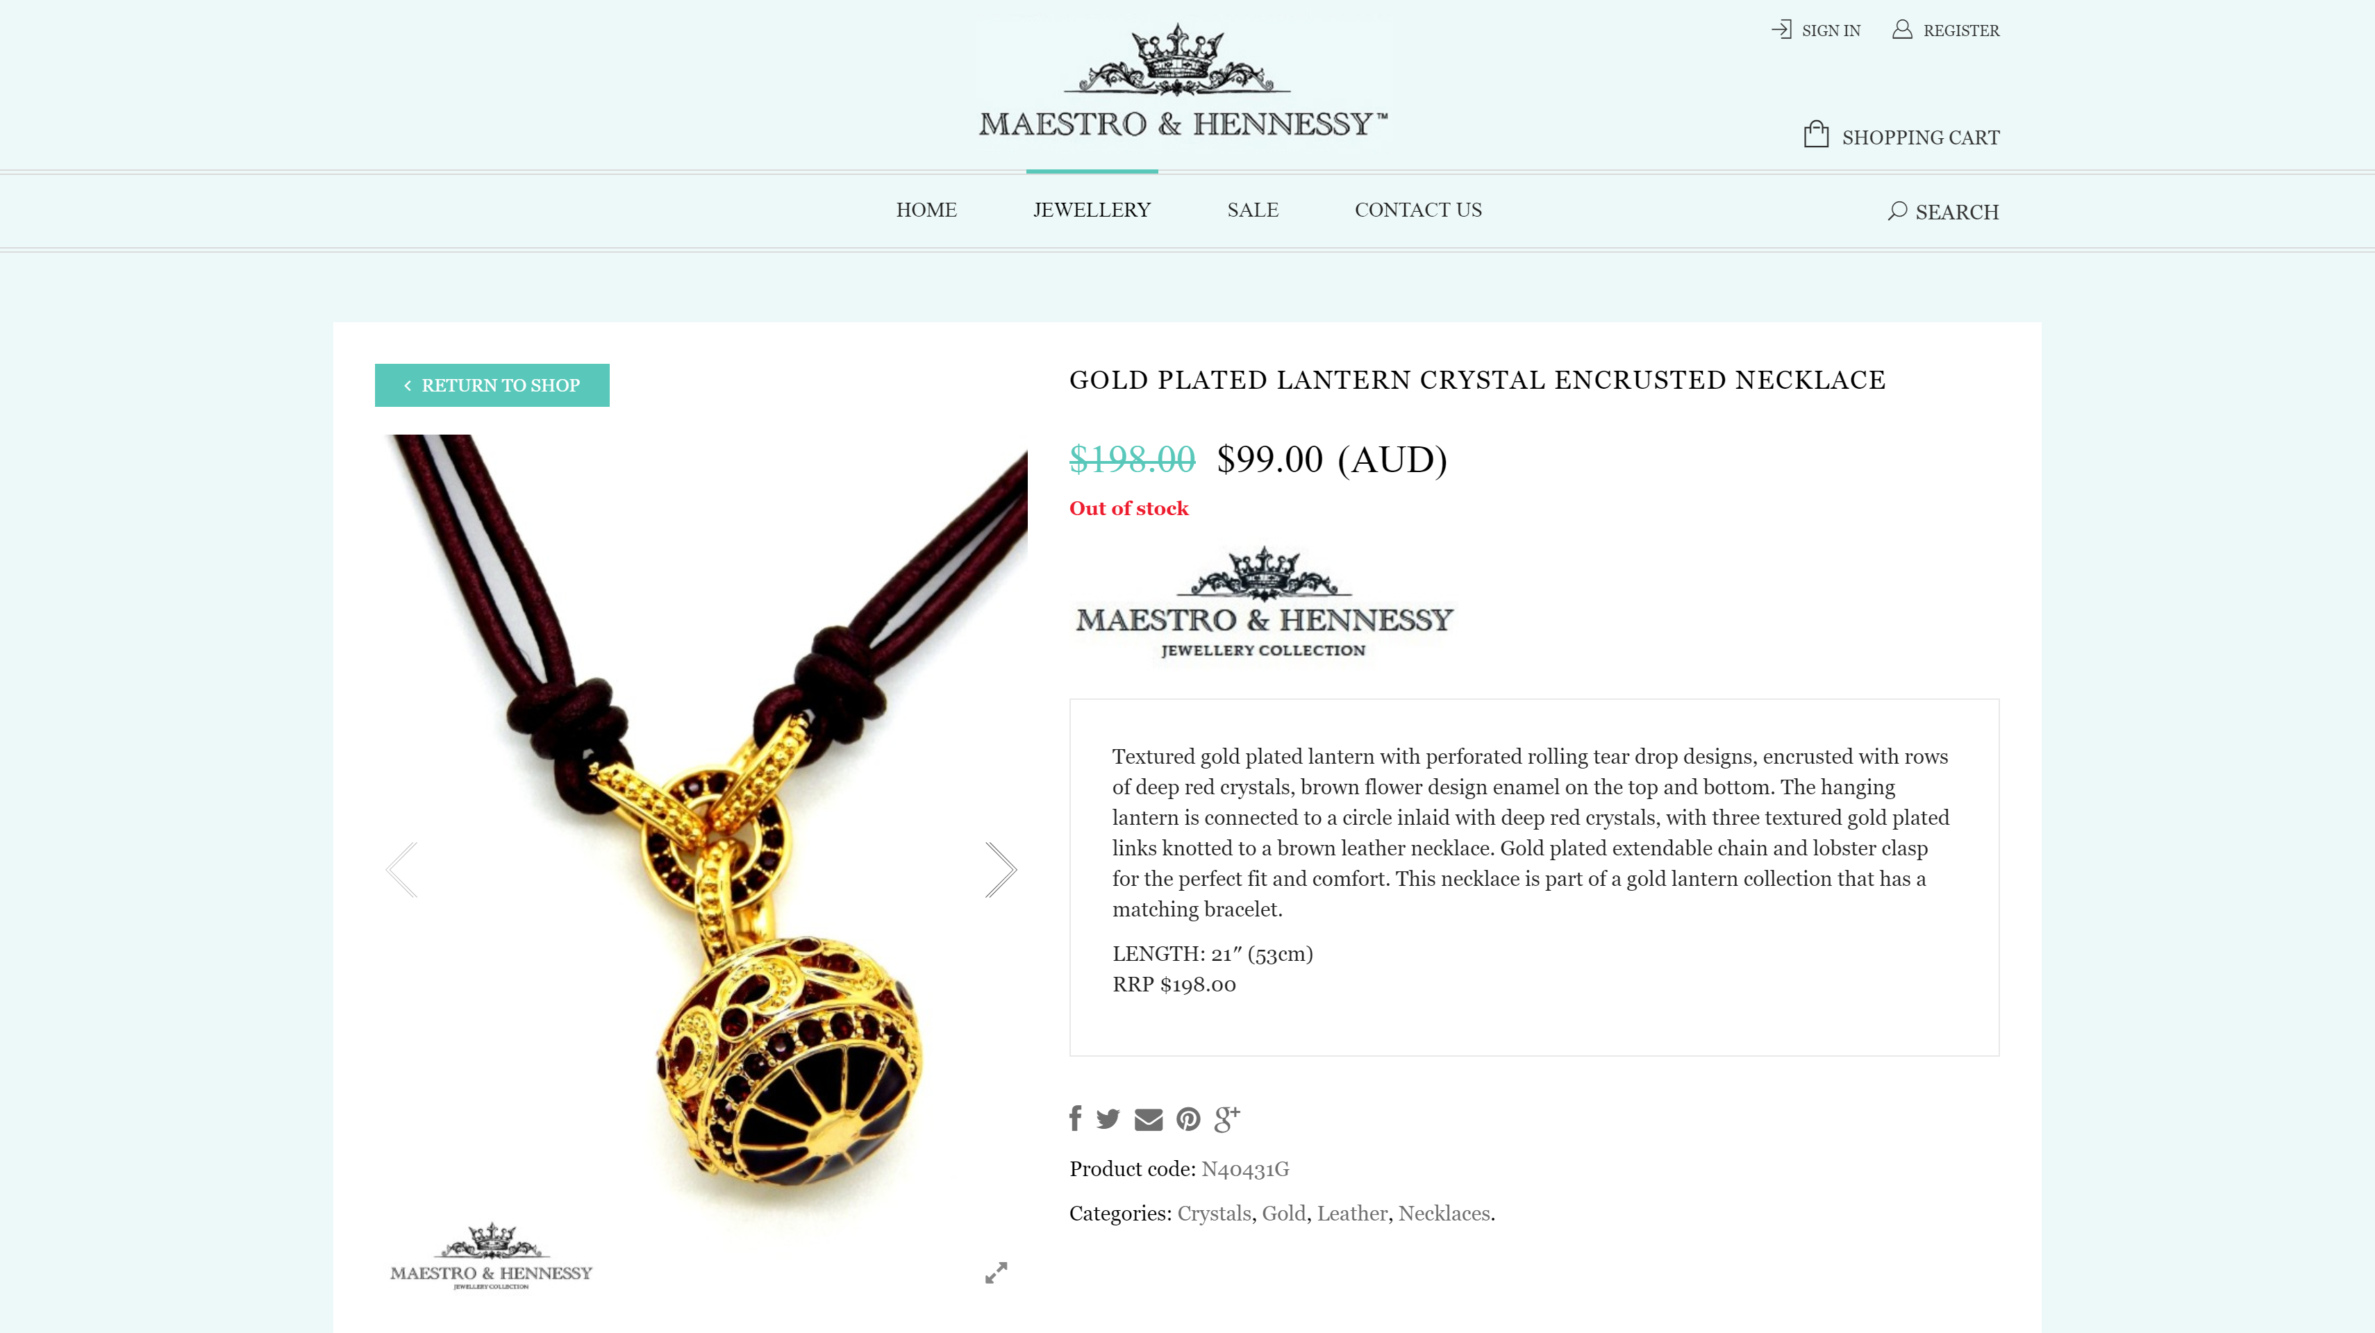Show previous product image arrow

point(402,869)
